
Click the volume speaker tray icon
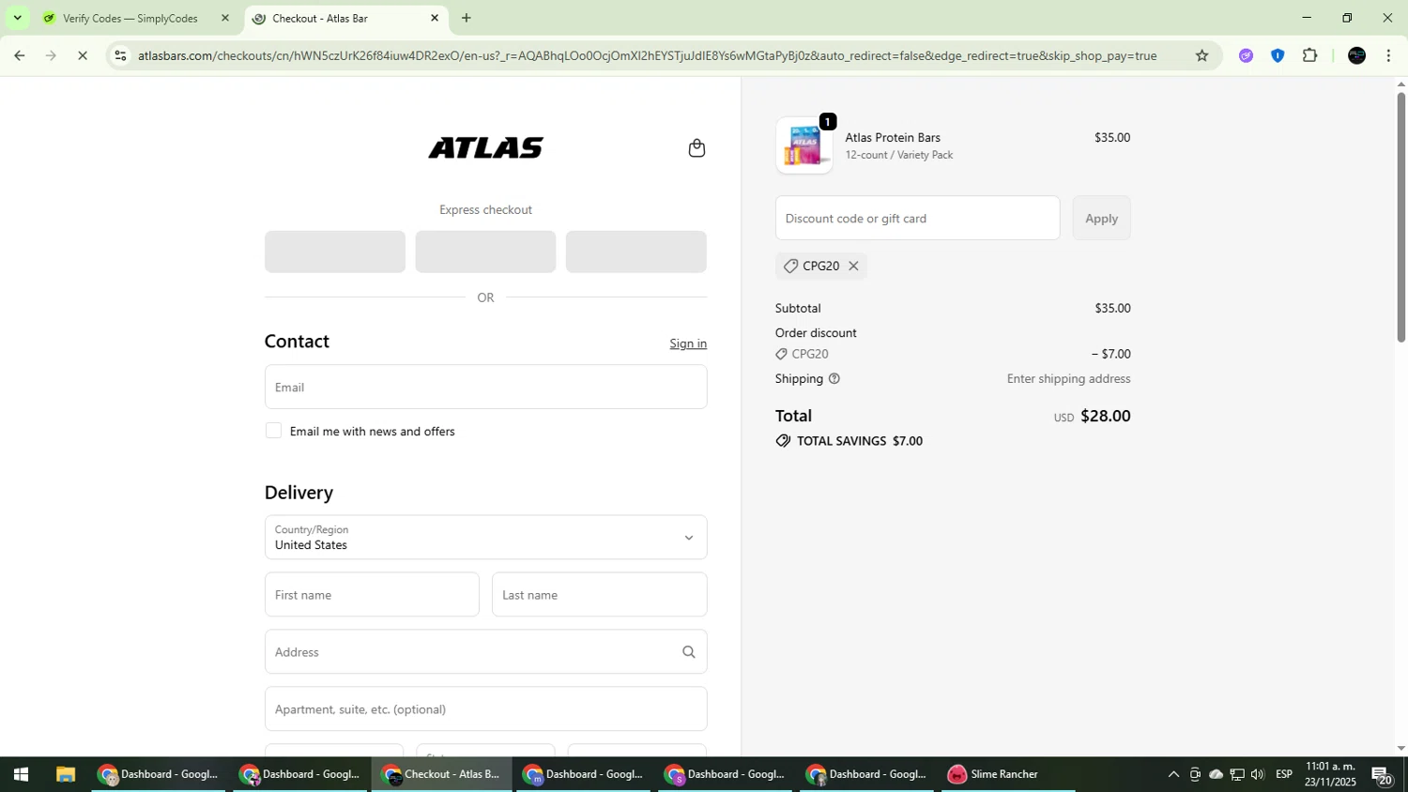coord(1258,774)
